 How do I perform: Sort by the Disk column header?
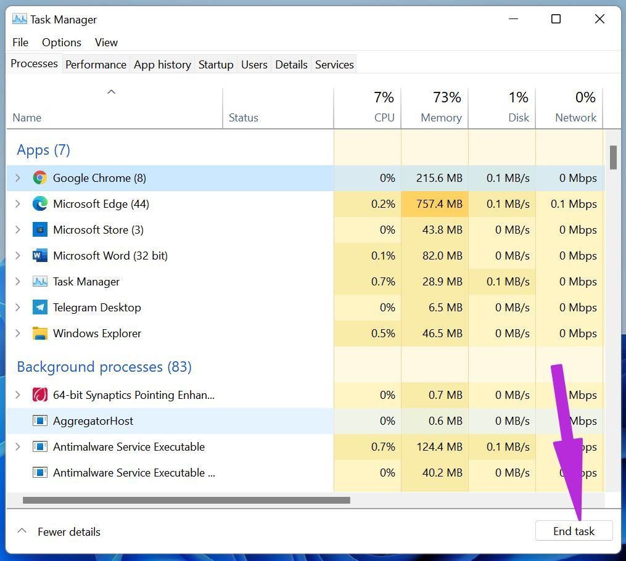point(501,108)
